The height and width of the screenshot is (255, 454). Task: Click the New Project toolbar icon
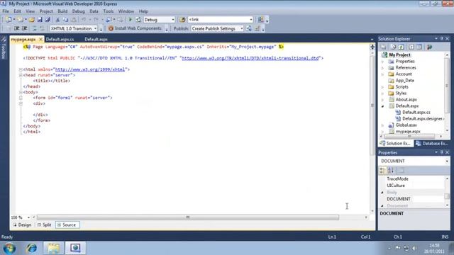point(8,20)
